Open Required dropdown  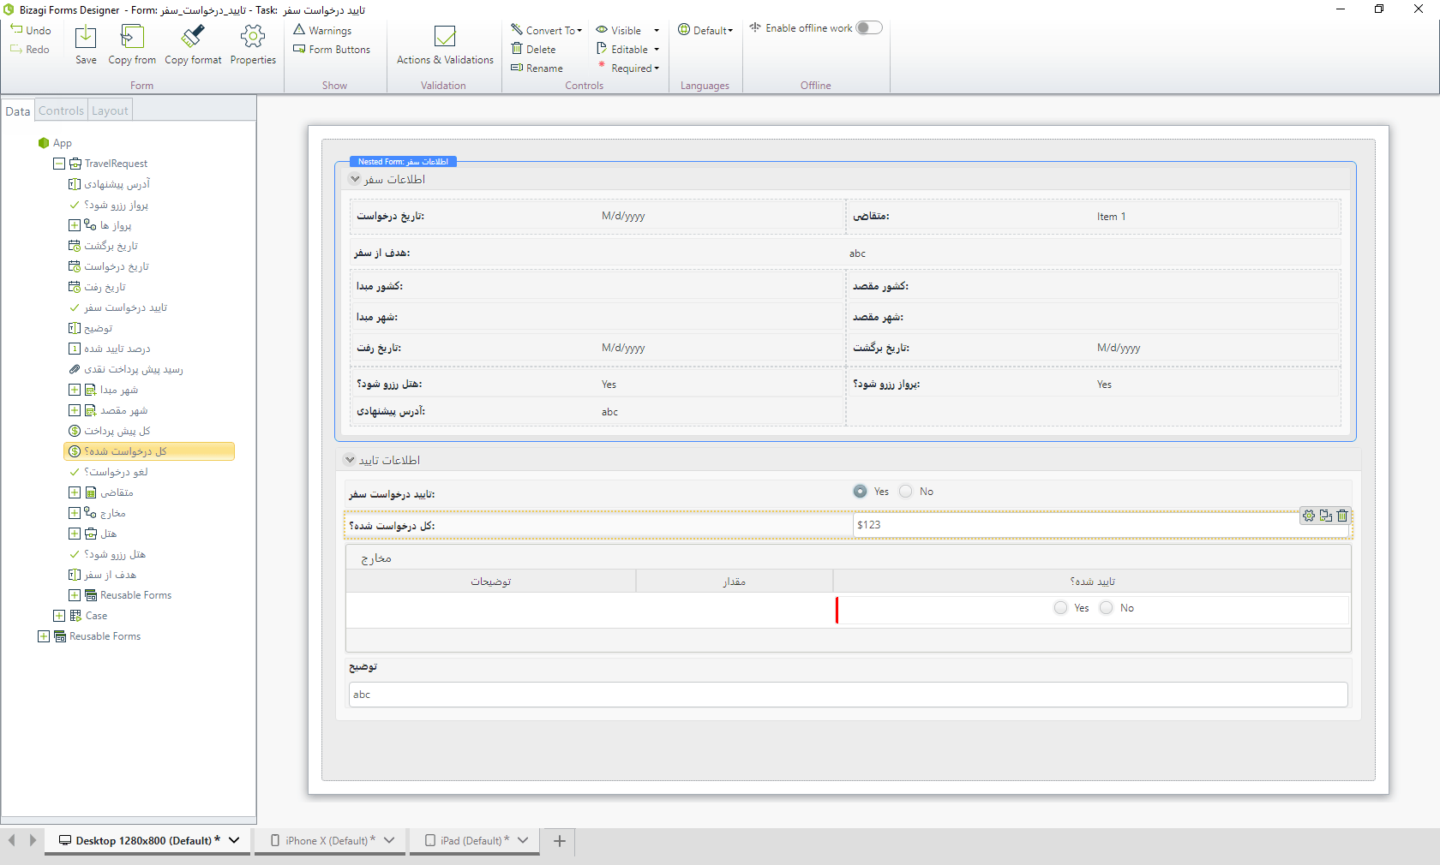click(627, 68)
